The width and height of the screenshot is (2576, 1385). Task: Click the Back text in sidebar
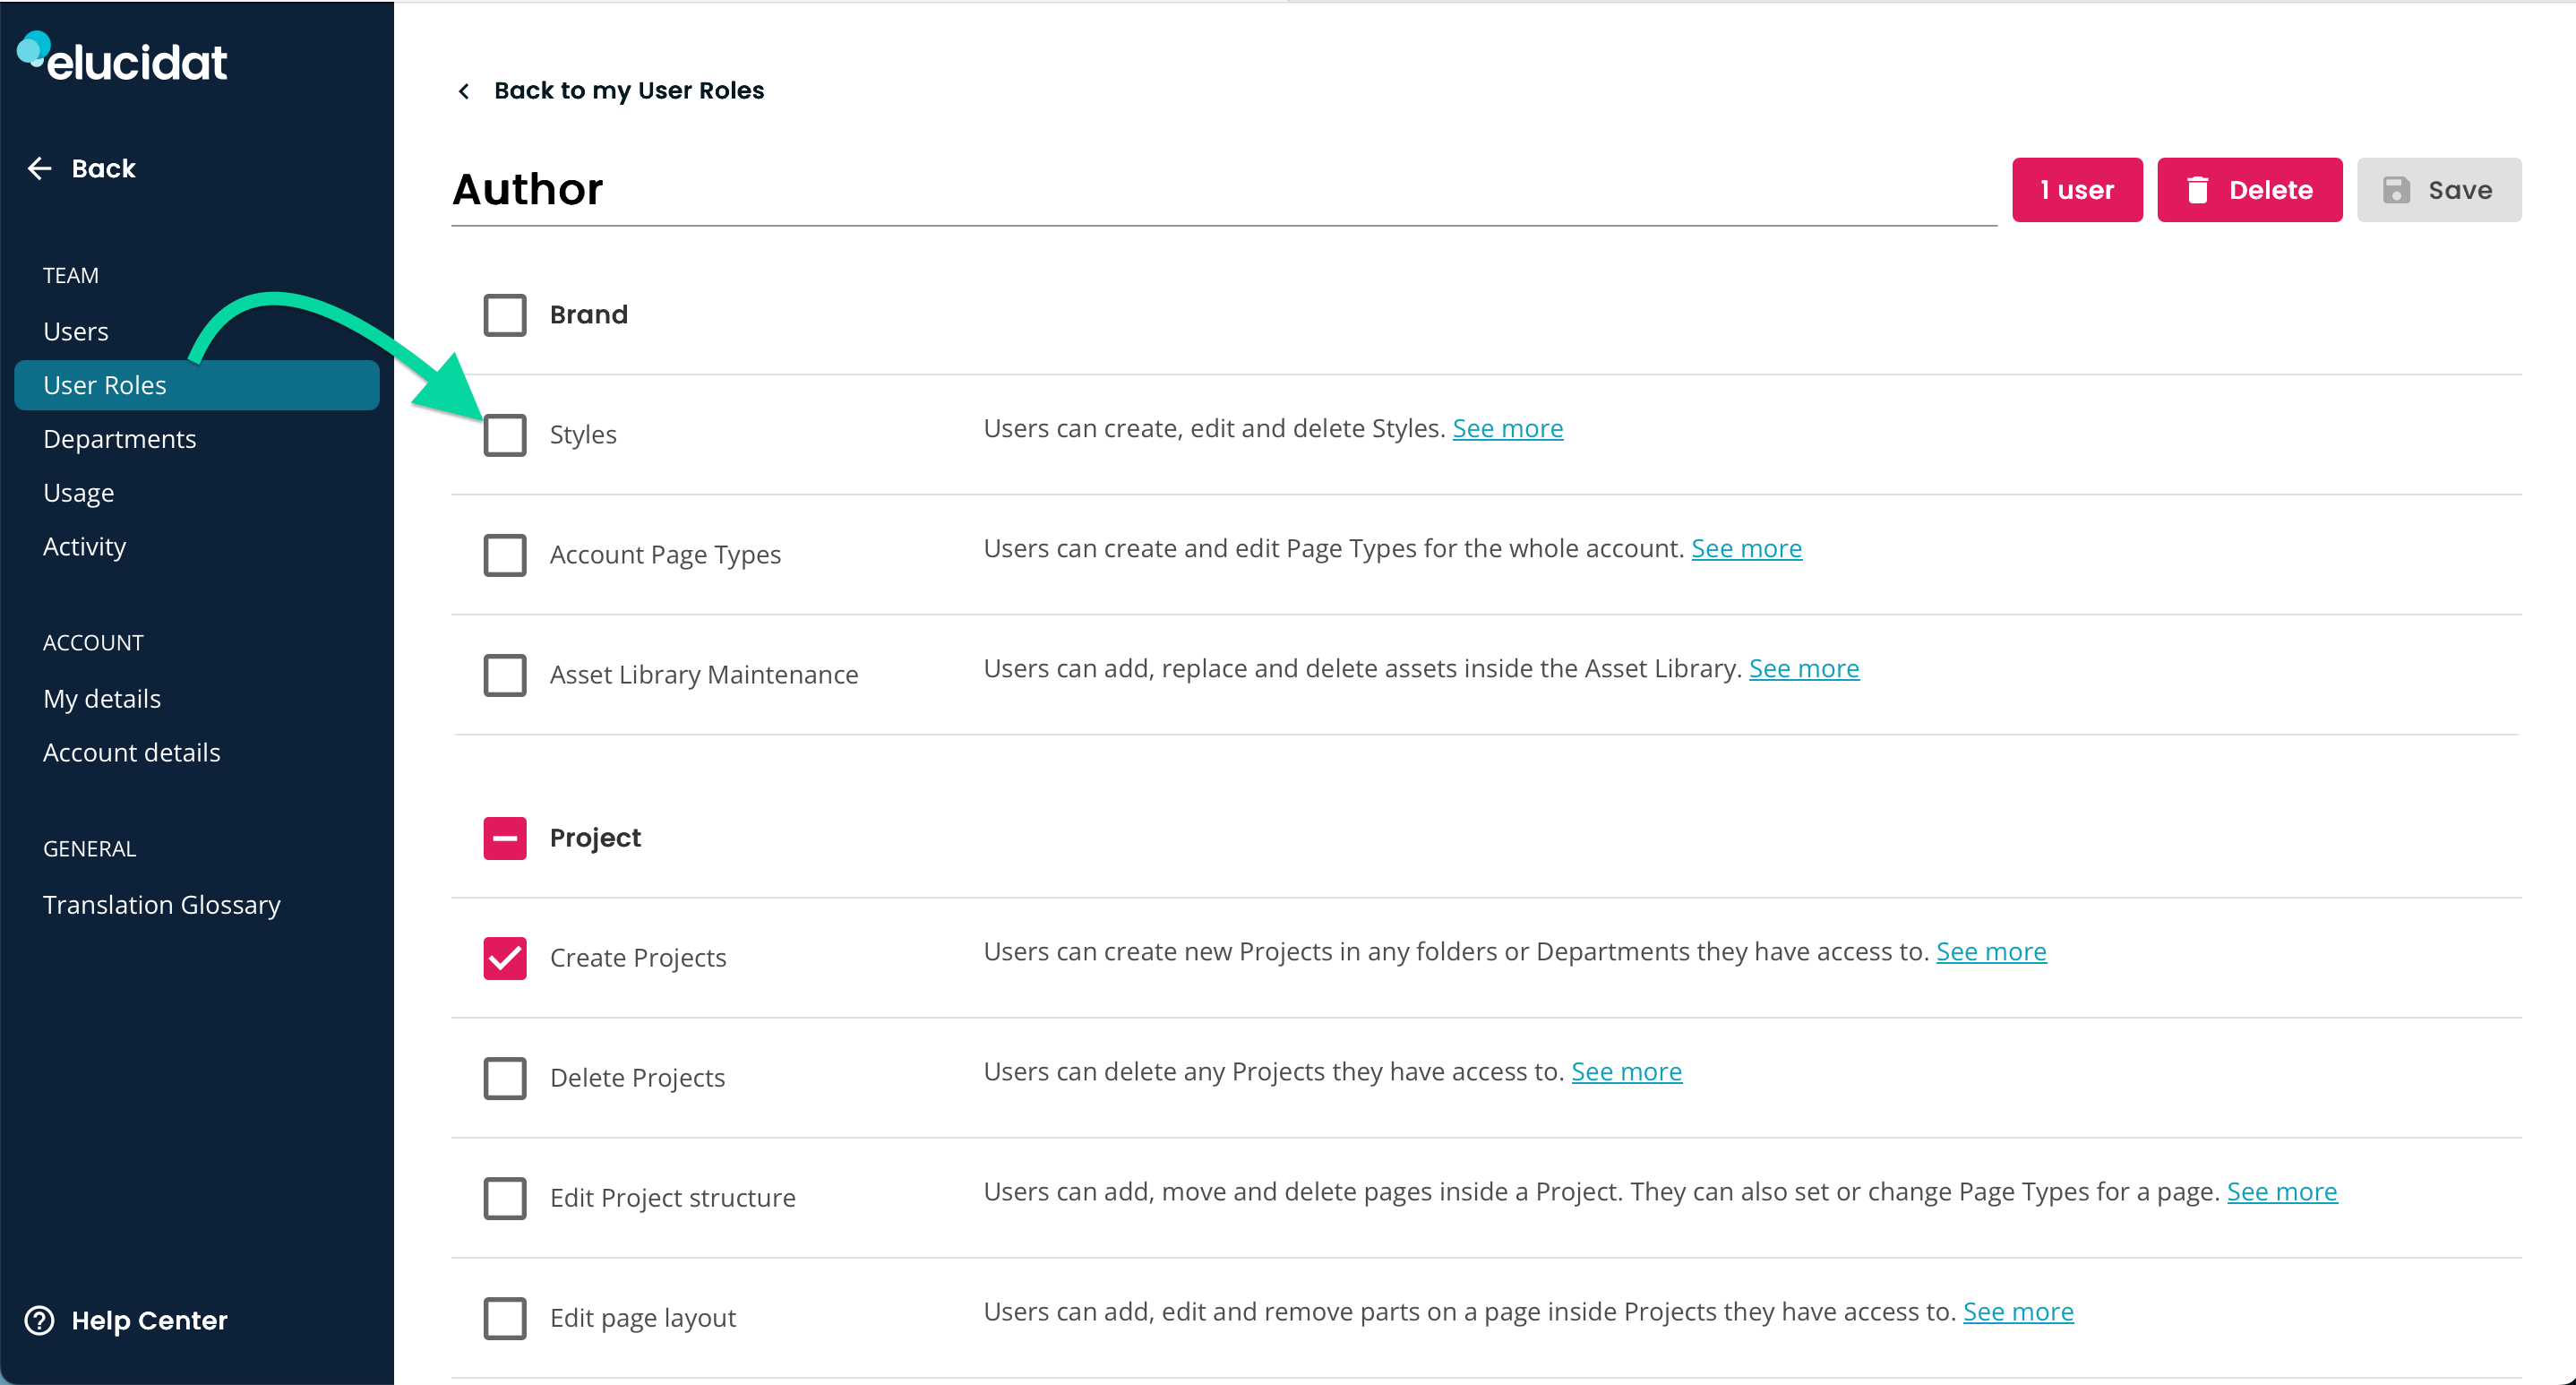[x=104, y=168]
